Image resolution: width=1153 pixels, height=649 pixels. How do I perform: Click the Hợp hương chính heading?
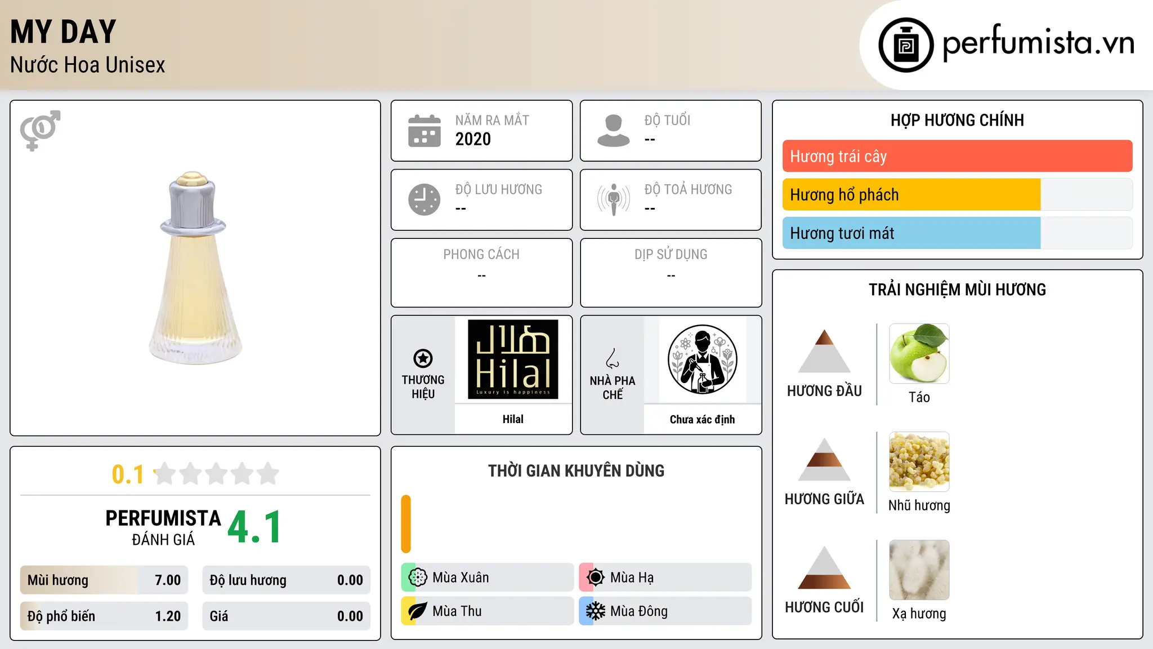(x=957, y=120)
